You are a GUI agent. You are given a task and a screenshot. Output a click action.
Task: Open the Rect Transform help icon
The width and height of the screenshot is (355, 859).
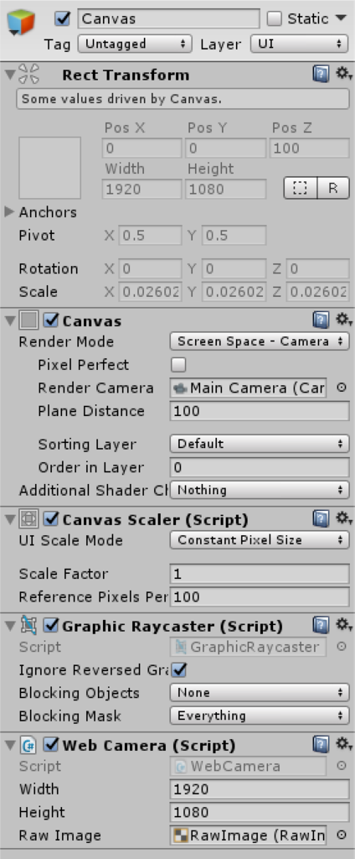321,74
